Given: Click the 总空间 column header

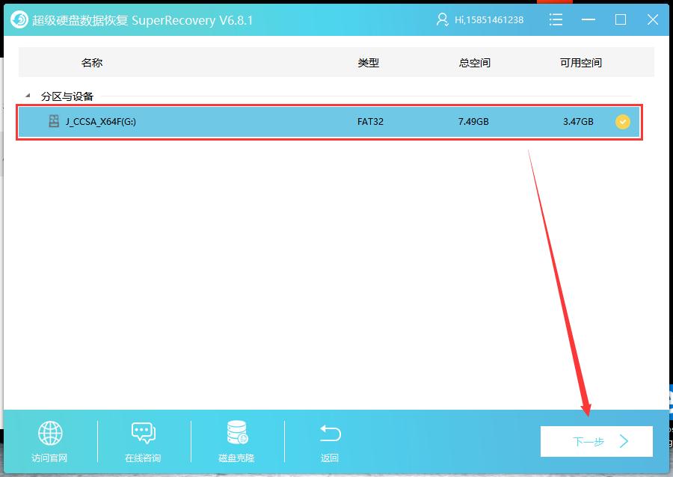Looking at the screenshot, I should [x=474, y=63].
